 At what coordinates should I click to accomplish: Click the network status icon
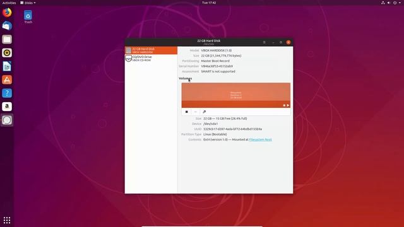[x=383, y=3]
